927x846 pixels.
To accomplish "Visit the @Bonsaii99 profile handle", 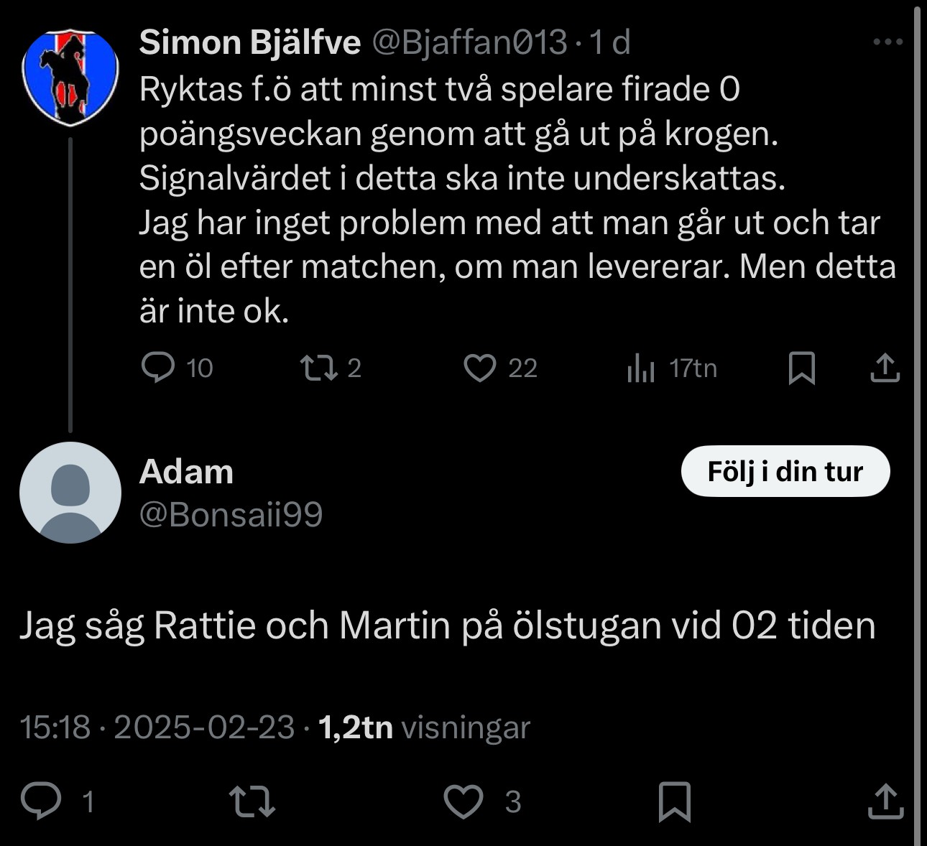I will click(231, 514).
